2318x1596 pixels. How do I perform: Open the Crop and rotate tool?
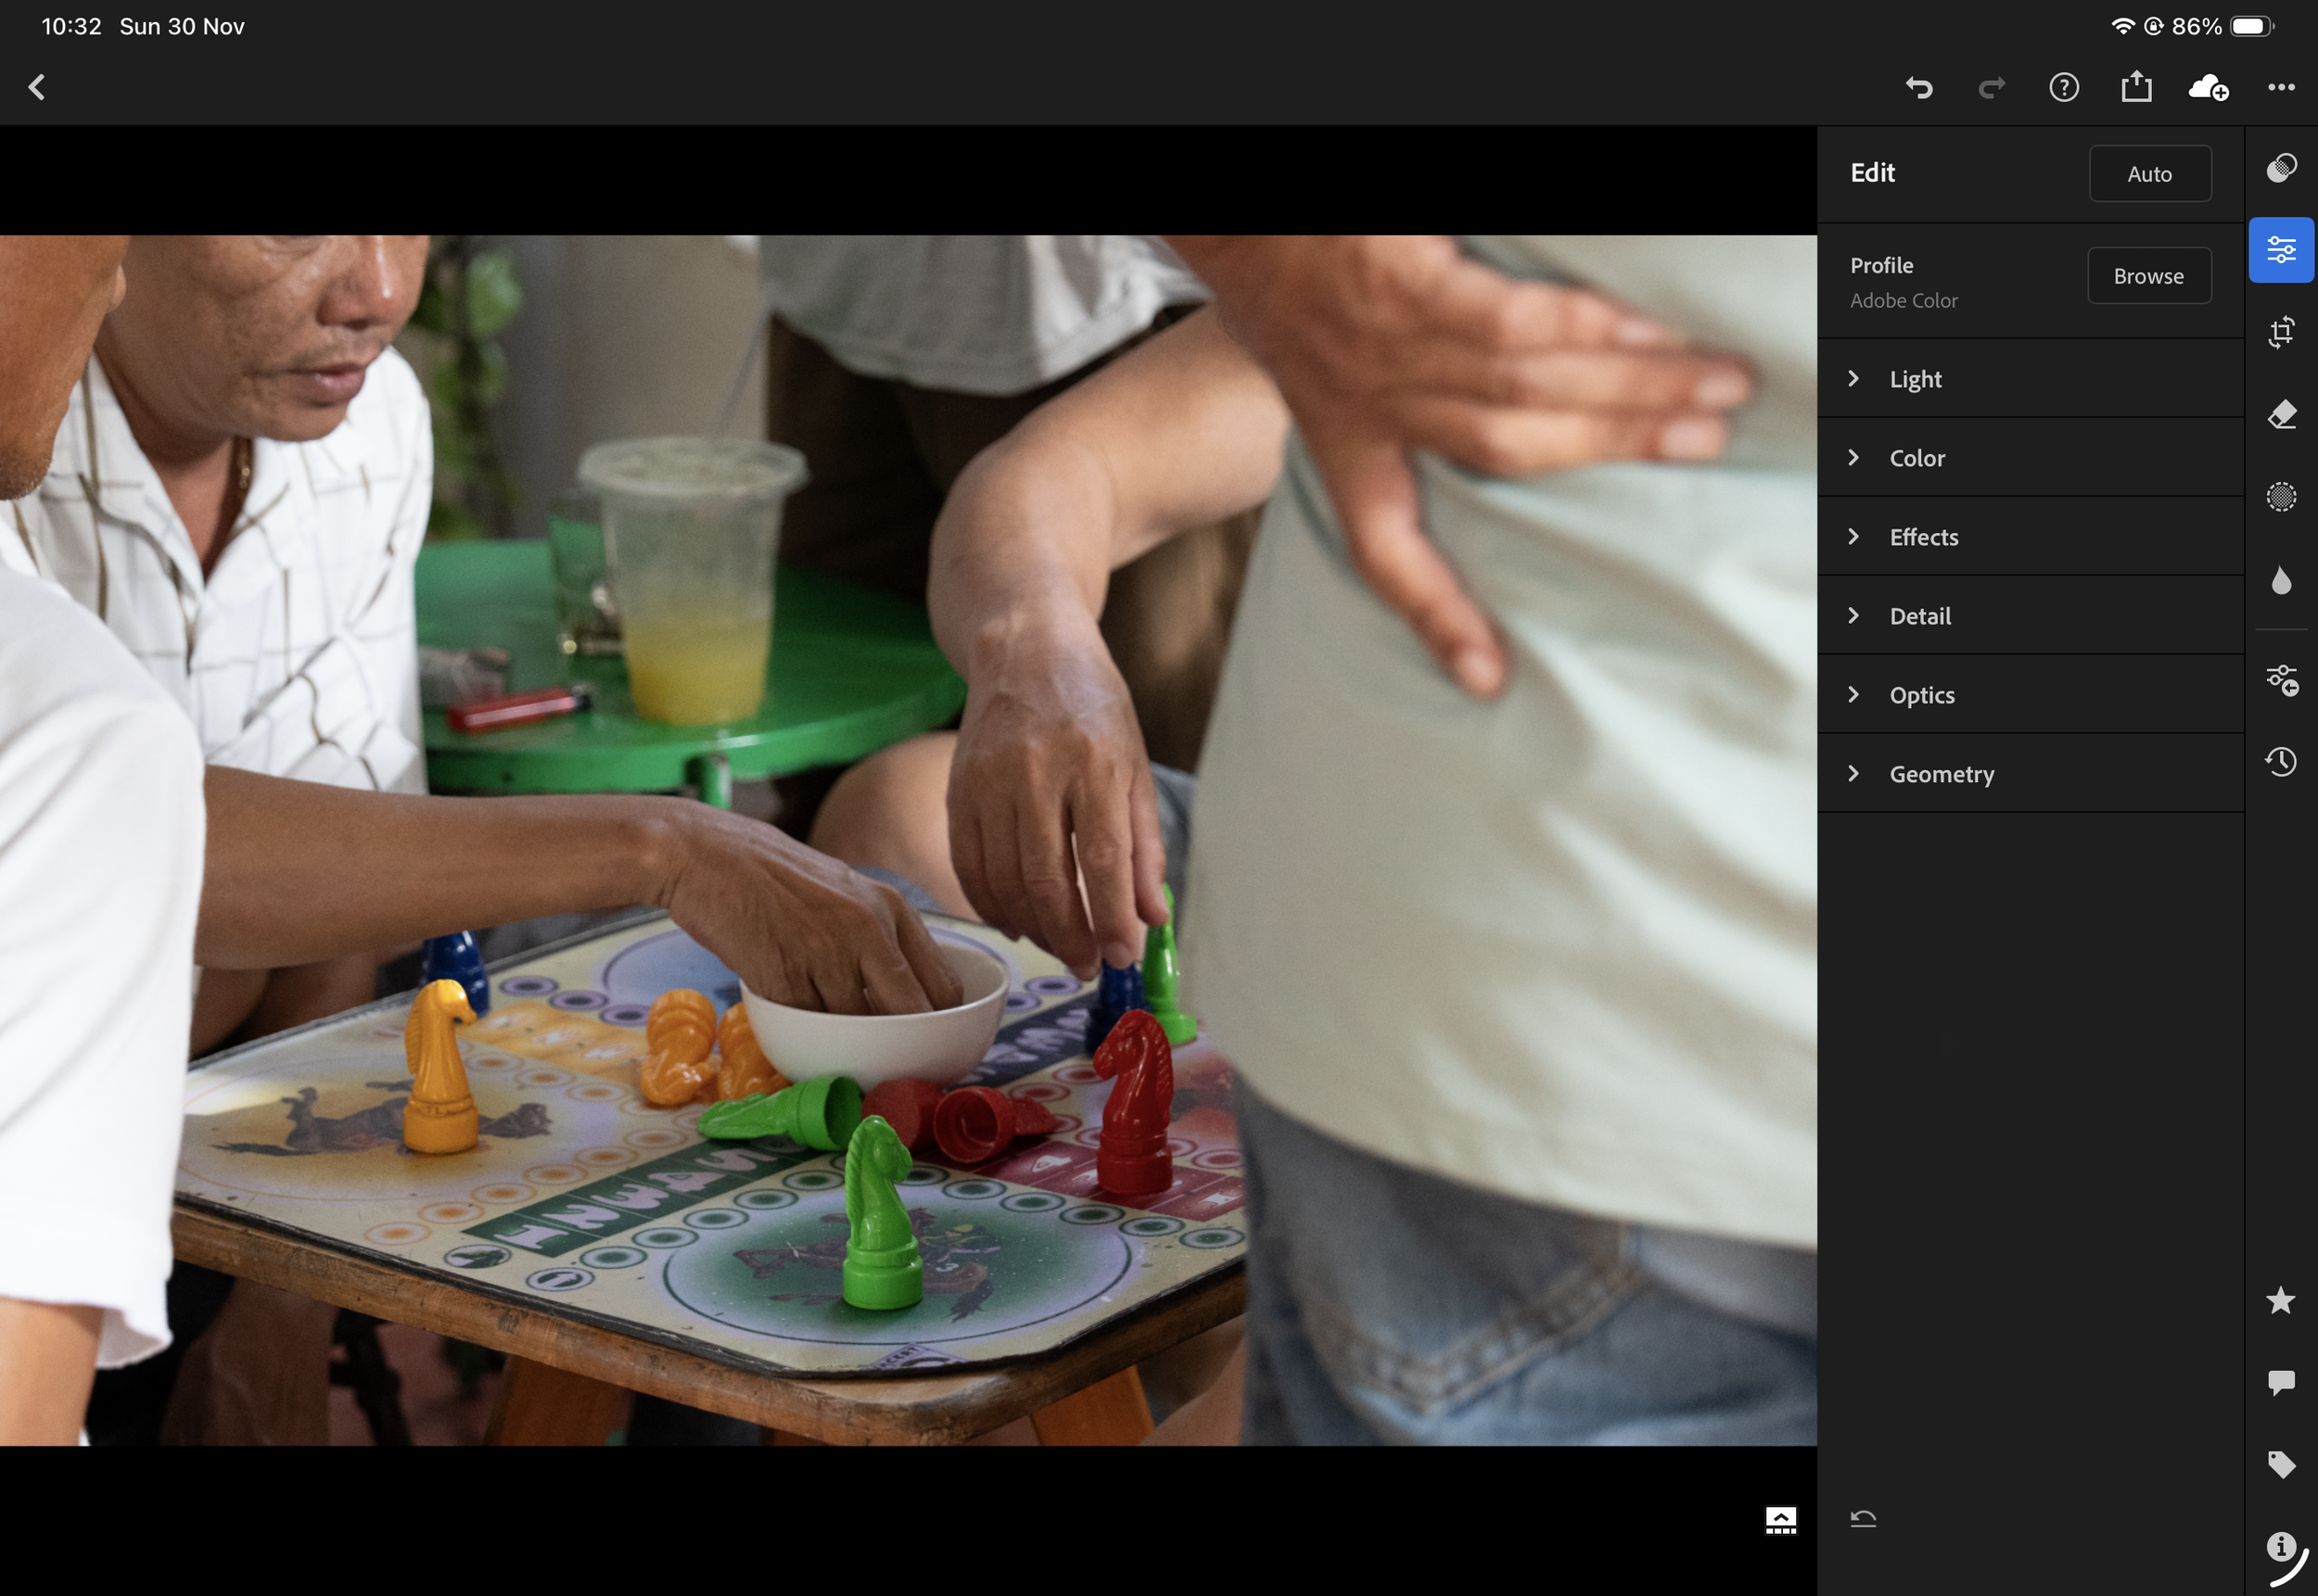click(2280, 332)
